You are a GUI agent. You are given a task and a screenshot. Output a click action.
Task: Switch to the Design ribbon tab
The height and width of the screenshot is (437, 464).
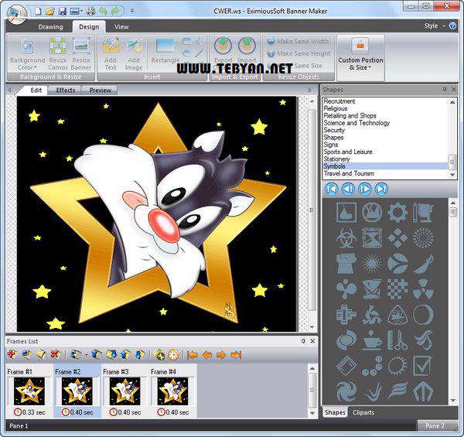coord(89,27)
